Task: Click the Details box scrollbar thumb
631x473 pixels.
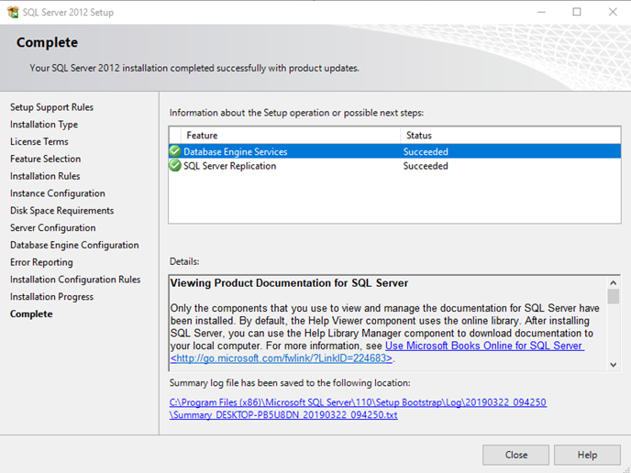Action: pos(614,297)
